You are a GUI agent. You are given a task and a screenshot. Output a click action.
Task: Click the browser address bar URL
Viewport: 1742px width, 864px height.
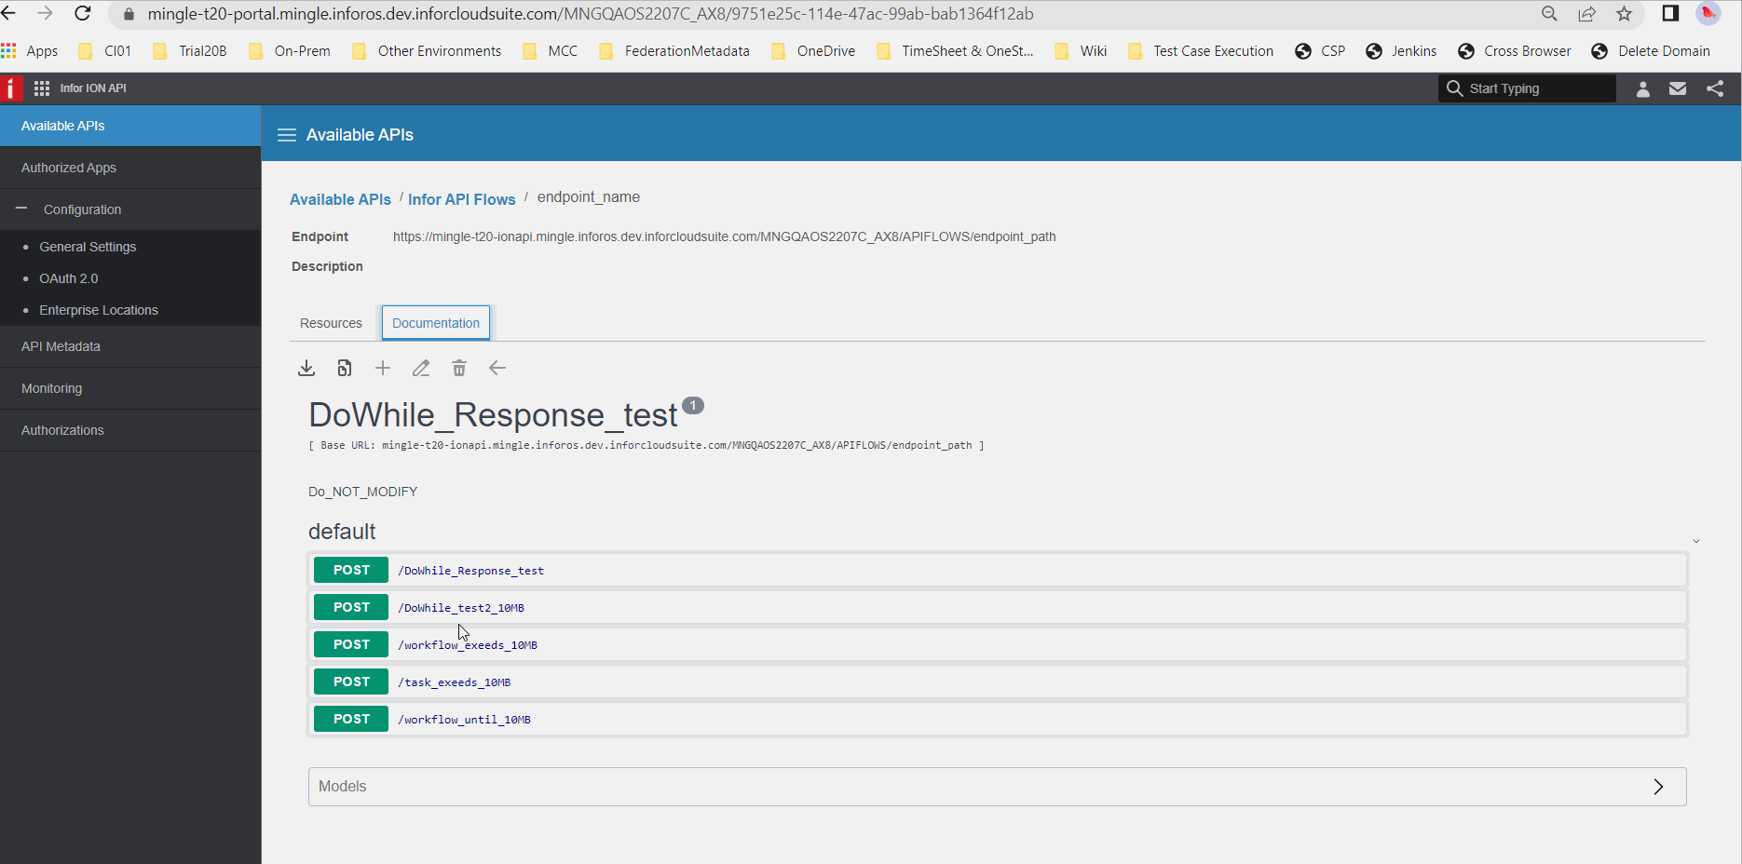pos(591,14)
